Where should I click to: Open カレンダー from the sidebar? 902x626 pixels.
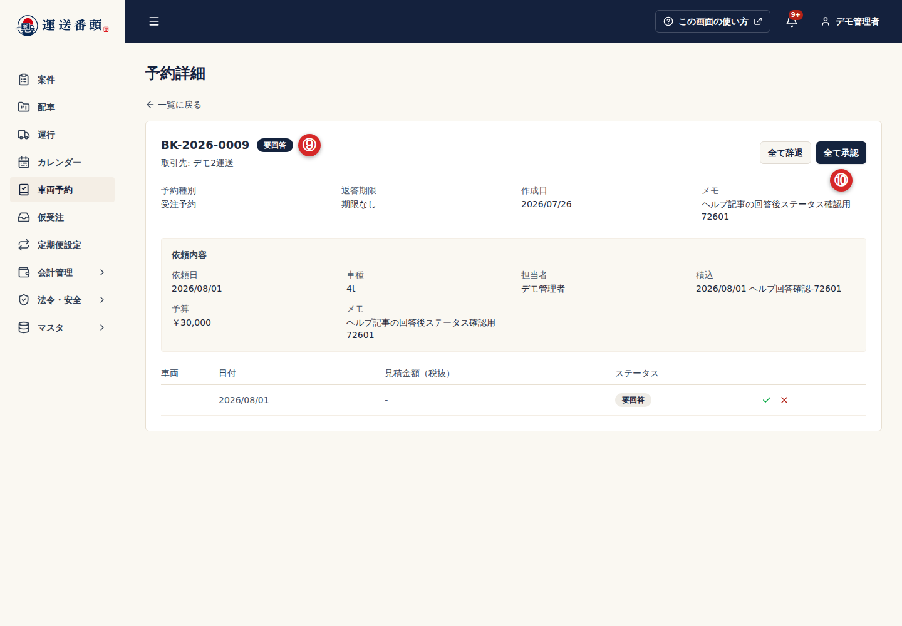pyautogui.click(x=62, y=162)
